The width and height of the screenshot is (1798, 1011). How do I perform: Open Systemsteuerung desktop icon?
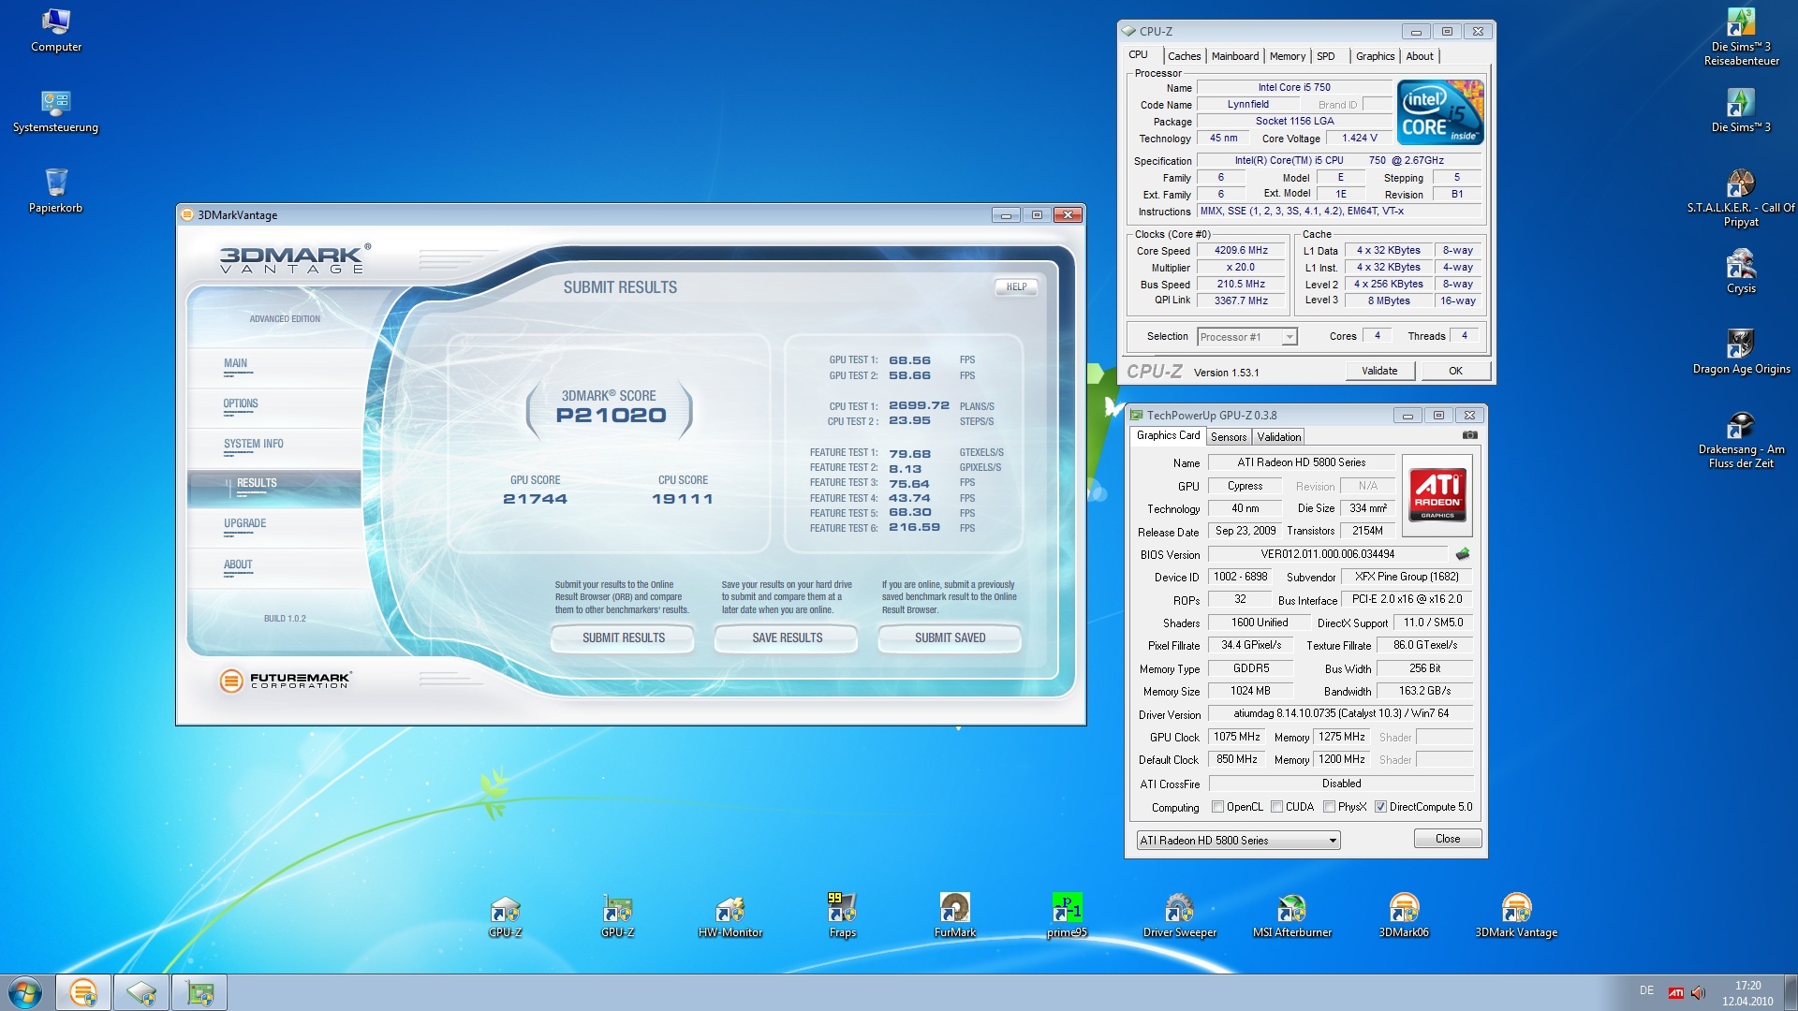(56, 111)
